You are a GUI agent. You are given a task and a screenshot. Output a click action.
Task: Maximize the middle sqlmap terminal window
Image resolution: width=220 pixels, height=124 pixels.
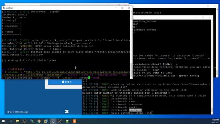[x=203, y=17]
